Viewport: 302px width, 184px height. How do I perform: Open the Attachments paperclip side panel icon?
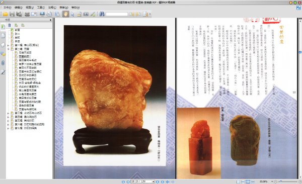point(3,63)
